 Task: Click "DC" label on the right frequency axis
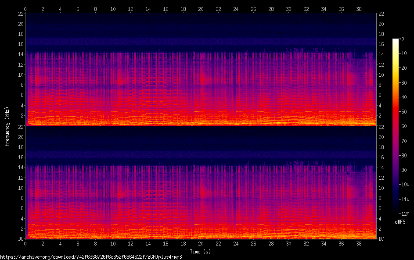(x=381, y=239)
